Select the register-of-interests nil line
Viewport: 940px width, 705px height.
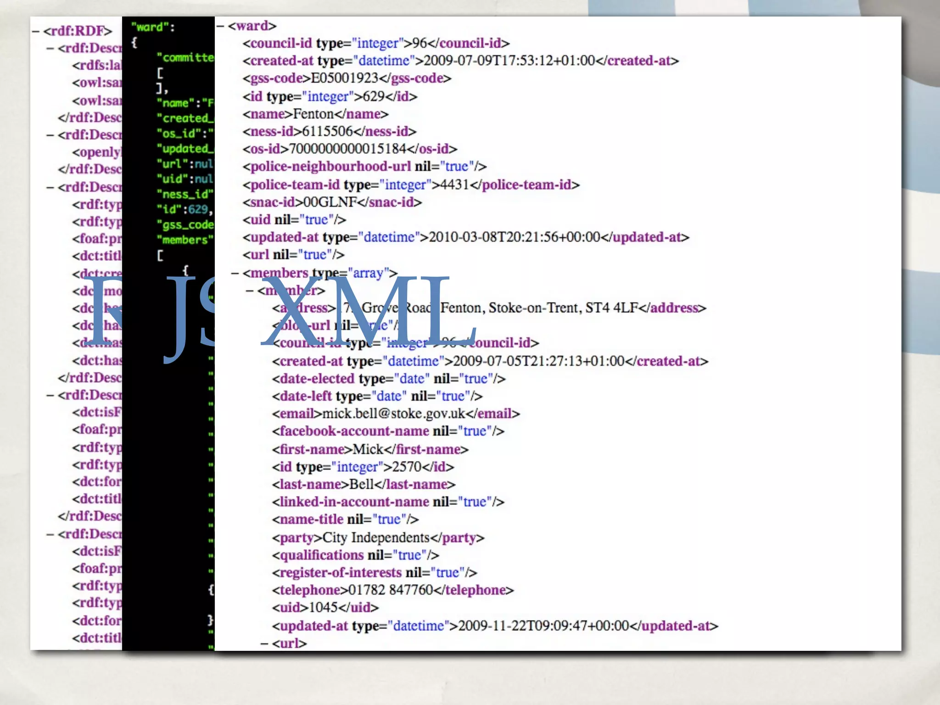pos(375,572)
